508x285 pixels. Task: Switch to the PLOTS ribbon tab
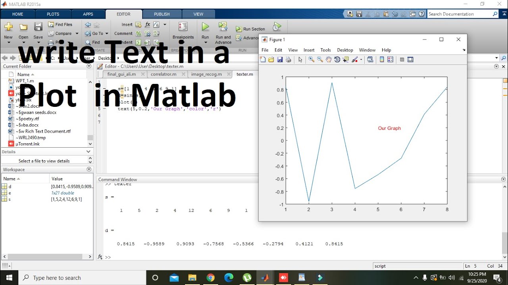point(53,14)
